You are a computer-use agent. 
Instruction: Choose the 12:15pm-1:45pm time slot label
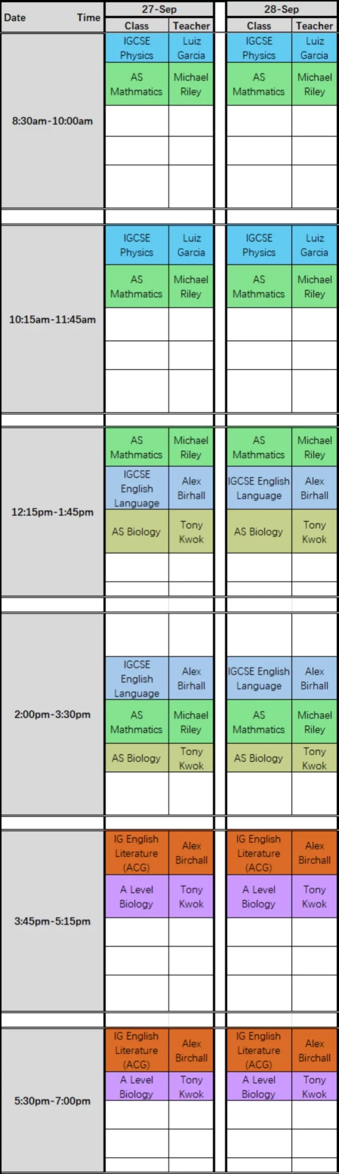(52, 512)
